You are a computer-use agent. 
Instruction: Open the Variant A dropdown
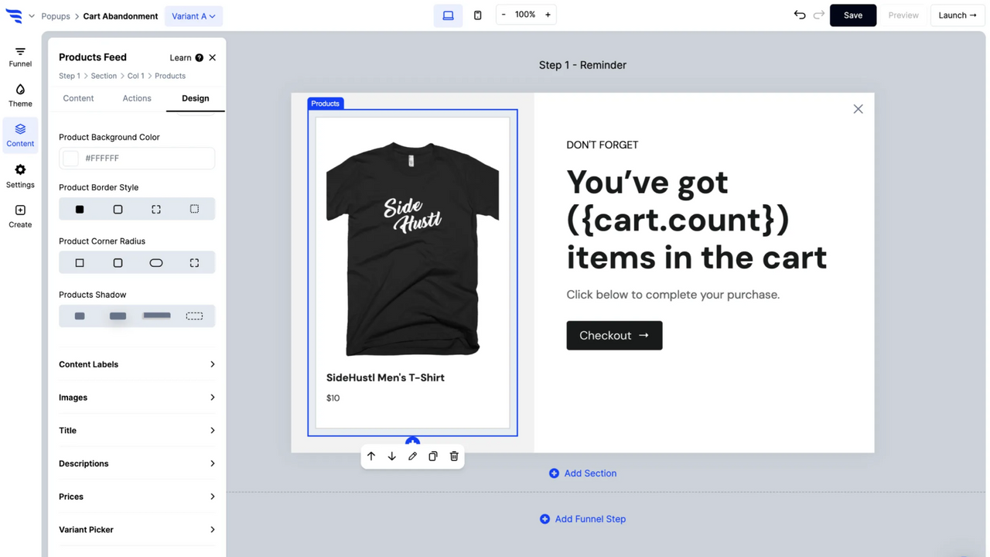(x=193, y=15)
